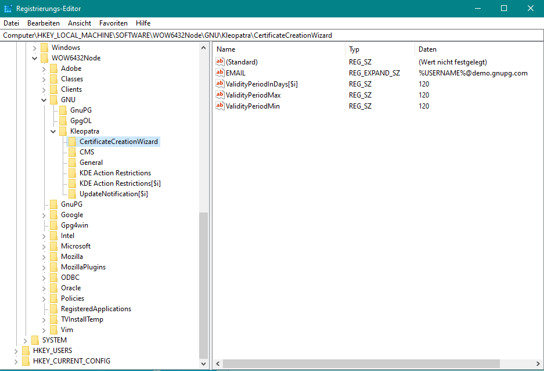Image resolution: width=544 pixels, height=371 pixels.
Task: Click the tree pane scroll up arrow
Action: (x=204, y=48)
